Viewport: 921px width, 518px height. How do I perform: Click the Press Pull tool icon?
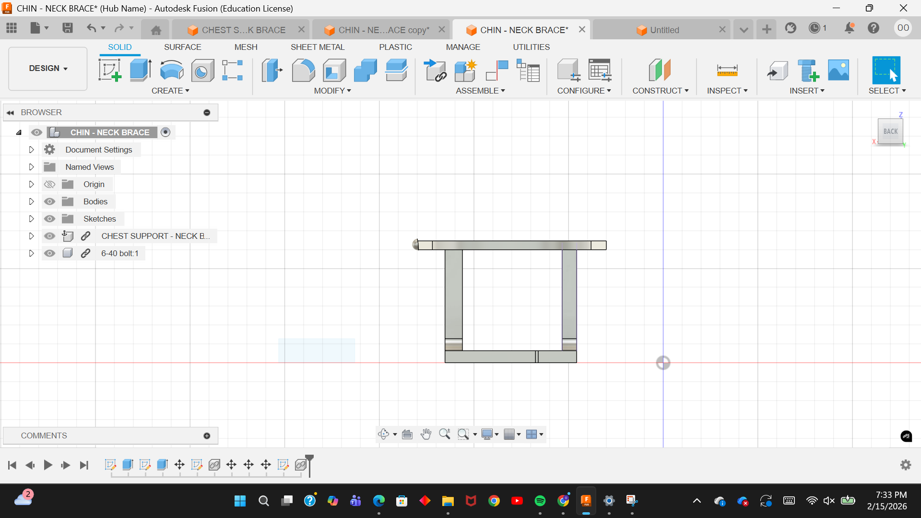coord(272,71)
